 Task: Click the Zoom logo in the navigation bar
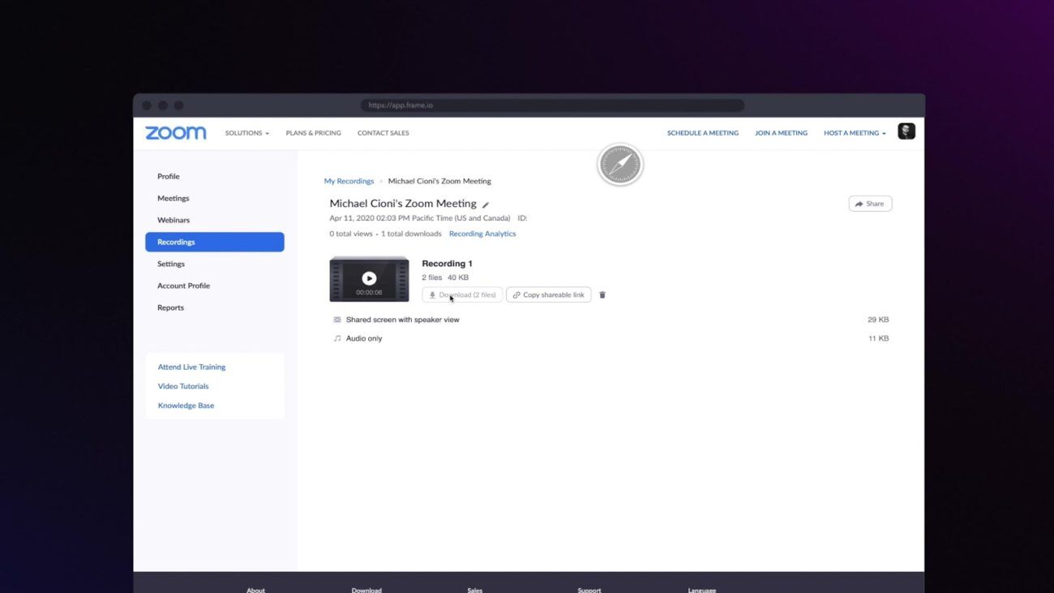click(175, 132)
